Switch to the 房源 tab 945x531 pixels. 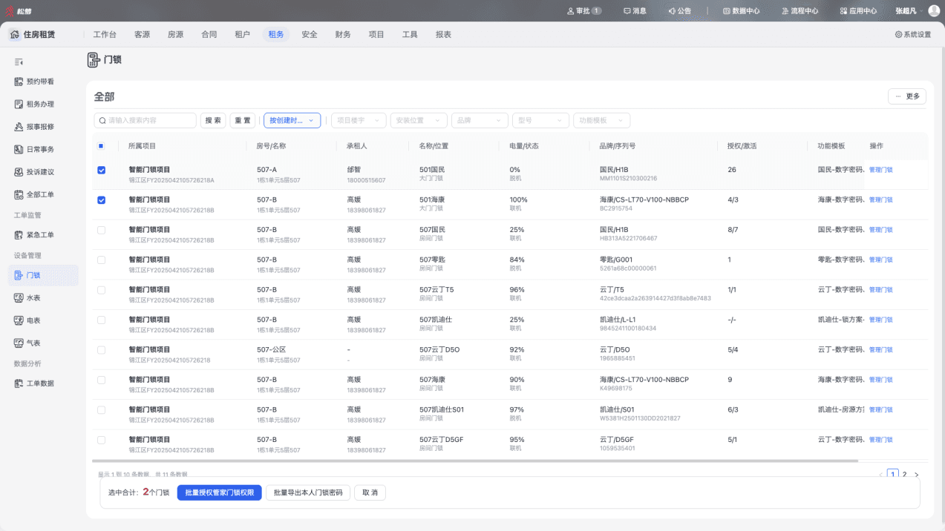pyautogui.click(x=176, y=35)
